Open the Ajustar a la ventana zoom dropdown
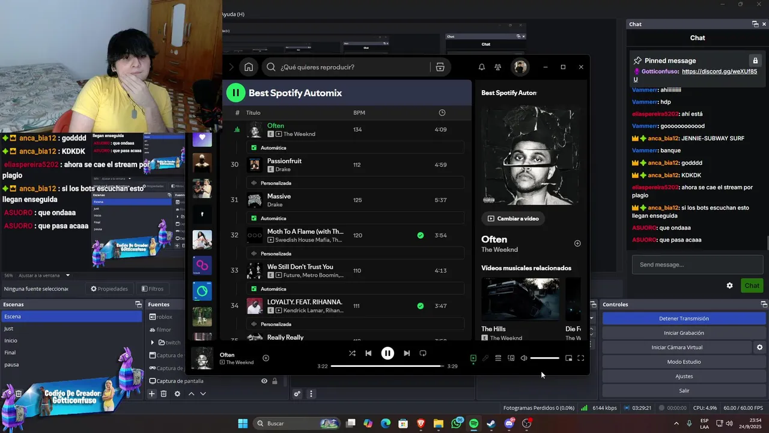 tap(44, 275)
